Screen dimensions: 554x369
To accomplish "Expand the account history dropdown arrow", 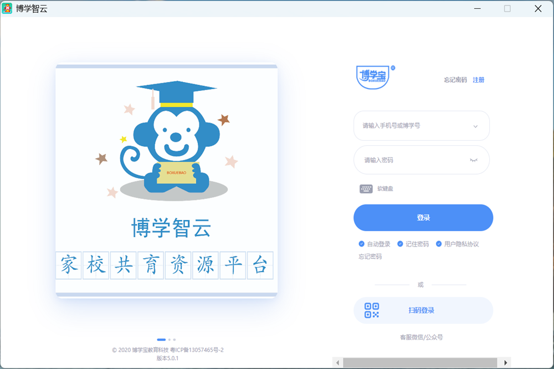I will 475,126.
